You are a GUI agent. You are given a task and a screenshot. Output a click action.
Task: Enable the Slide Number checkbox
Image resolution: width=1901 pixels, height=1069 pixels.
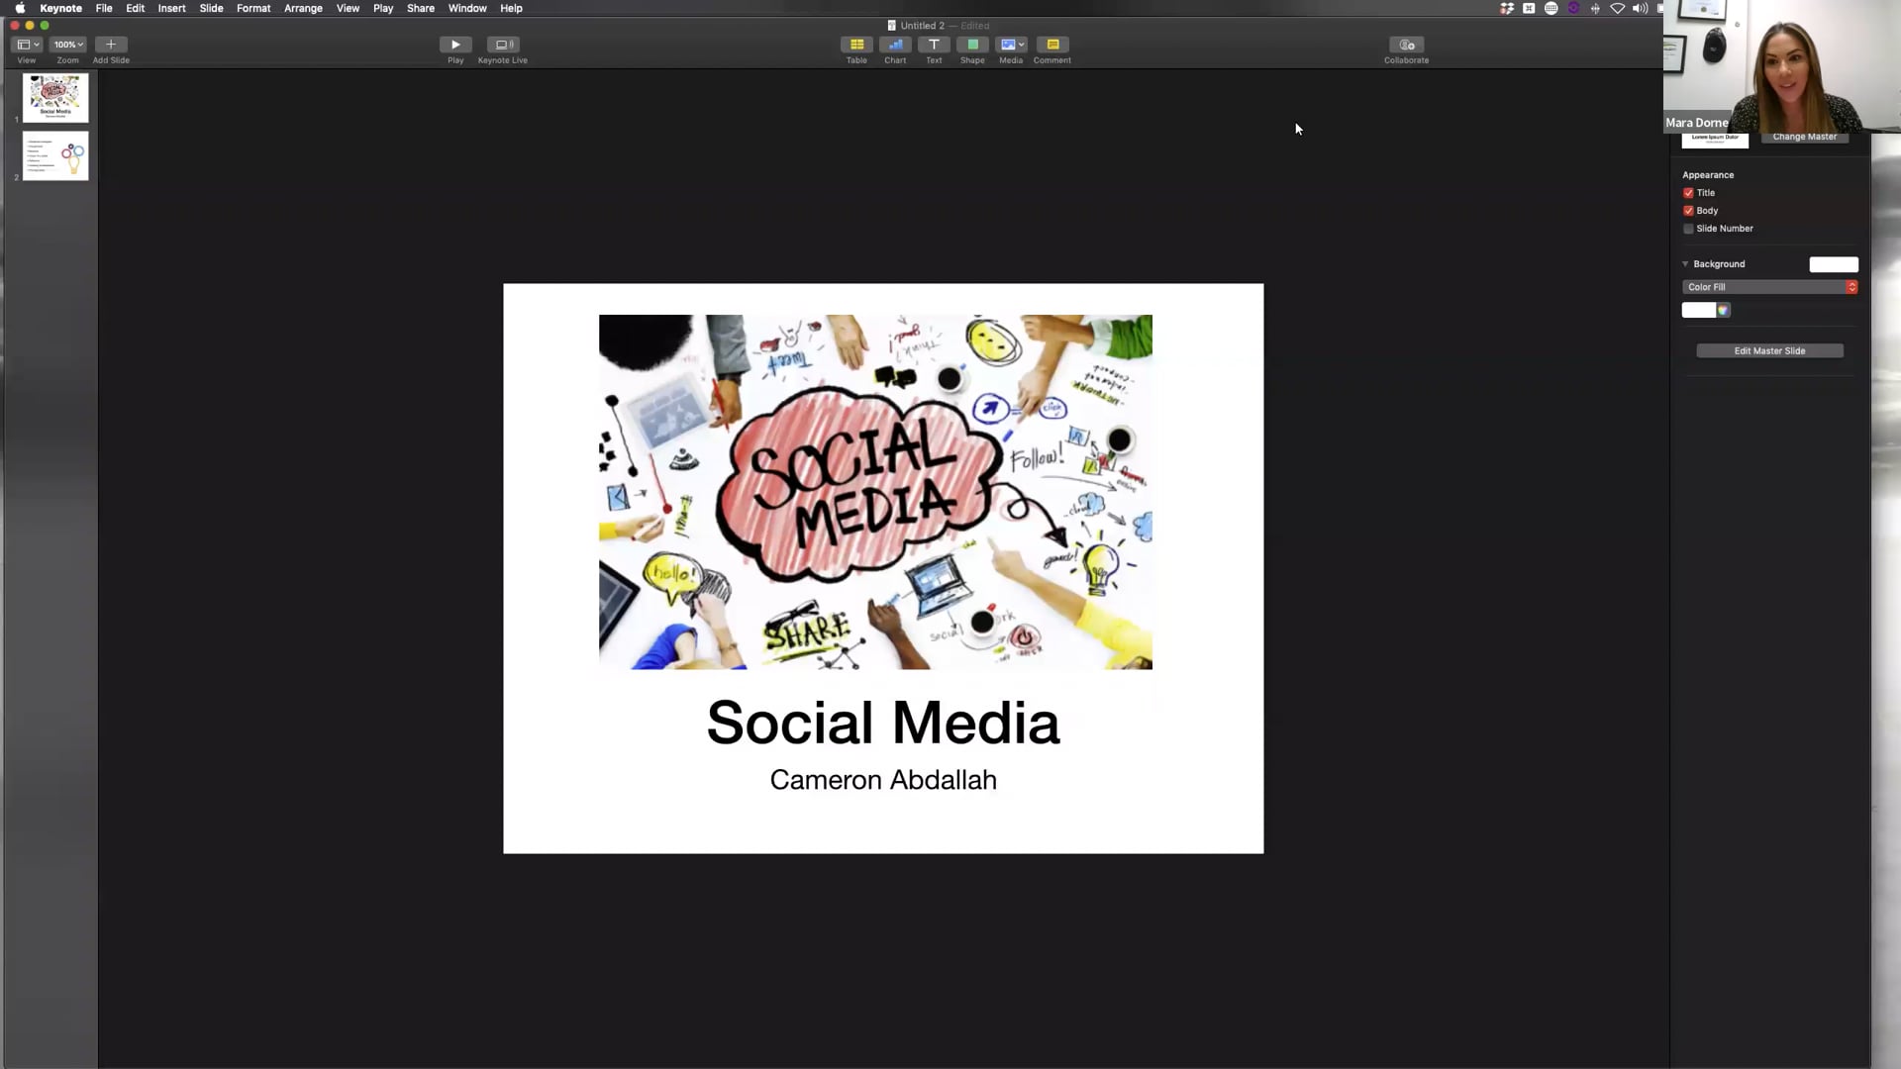tap(1688, 229)
